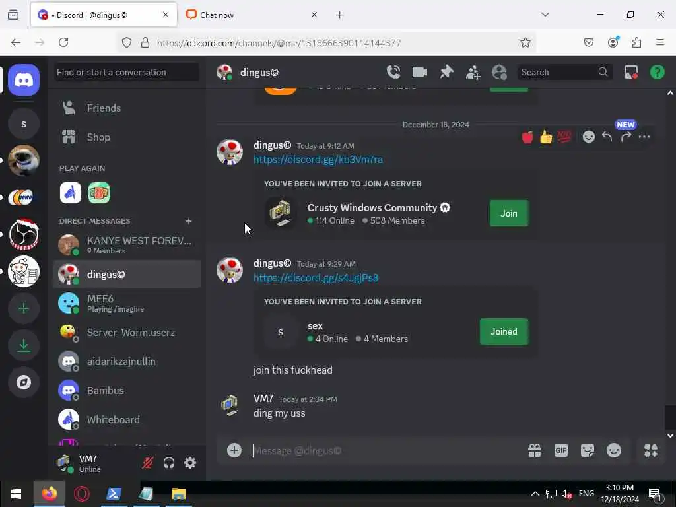Show hidden system tray icons
Screen dimensions: 676x507
tap(535, 494)
